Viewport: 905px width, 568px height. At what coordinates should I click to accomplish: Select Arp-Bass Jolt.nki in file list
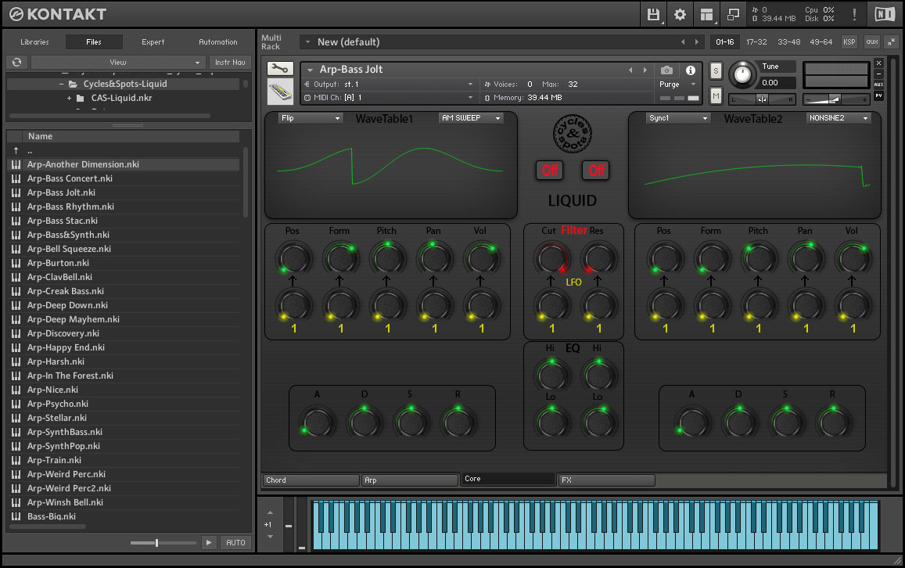(x=124, y=192)
